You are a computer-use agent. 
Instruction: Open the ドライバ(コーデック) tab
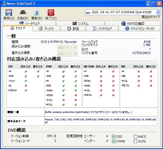[139, 29]
